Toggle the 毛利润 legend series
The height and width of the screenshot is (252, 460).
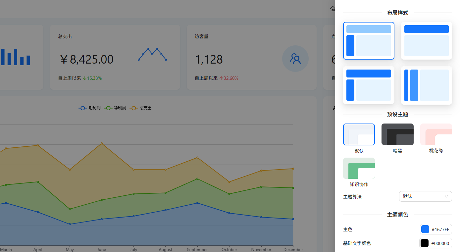click(x=90, y=108)
